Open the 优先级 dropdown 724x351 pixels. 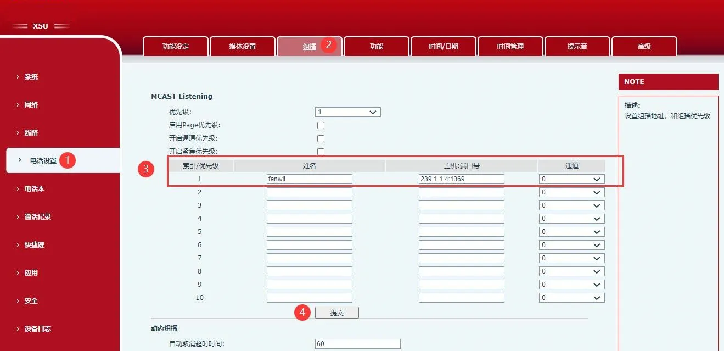pos(347,112)
